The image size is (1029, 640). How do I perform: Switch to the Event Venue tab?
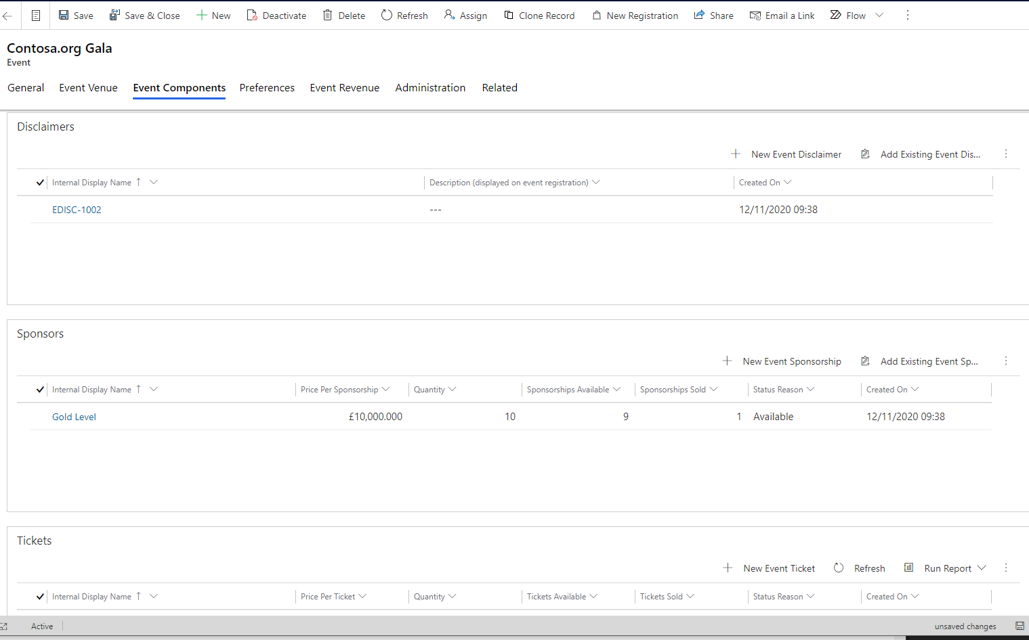(x=88, y=88)
